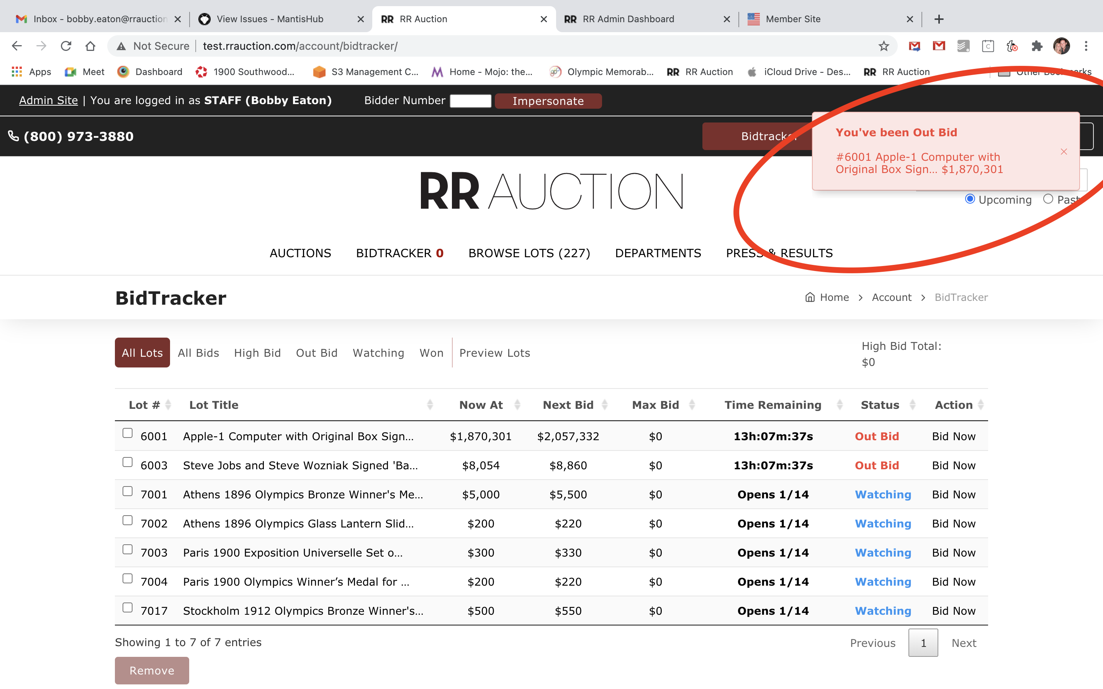Close the Inbox Gmail tab

point(178,19)
